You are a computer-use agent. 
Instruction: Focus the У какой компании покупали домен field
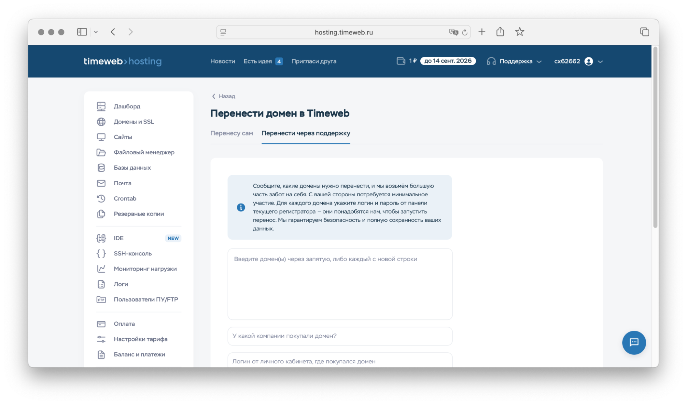point(340,336)
